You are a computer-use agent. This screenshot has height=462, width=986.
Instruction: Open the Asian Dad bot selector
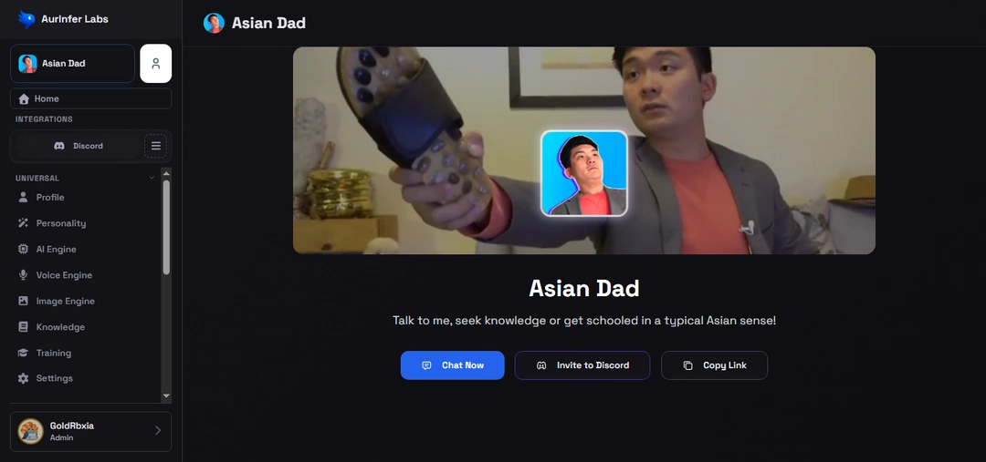(72, 64)
